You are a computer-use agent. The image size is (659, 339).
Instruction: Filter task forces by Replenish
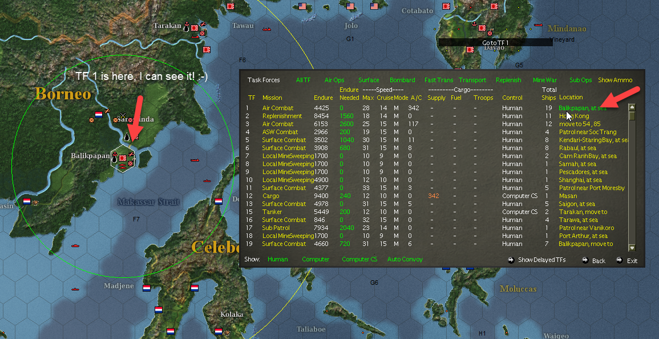coord(508,80)
